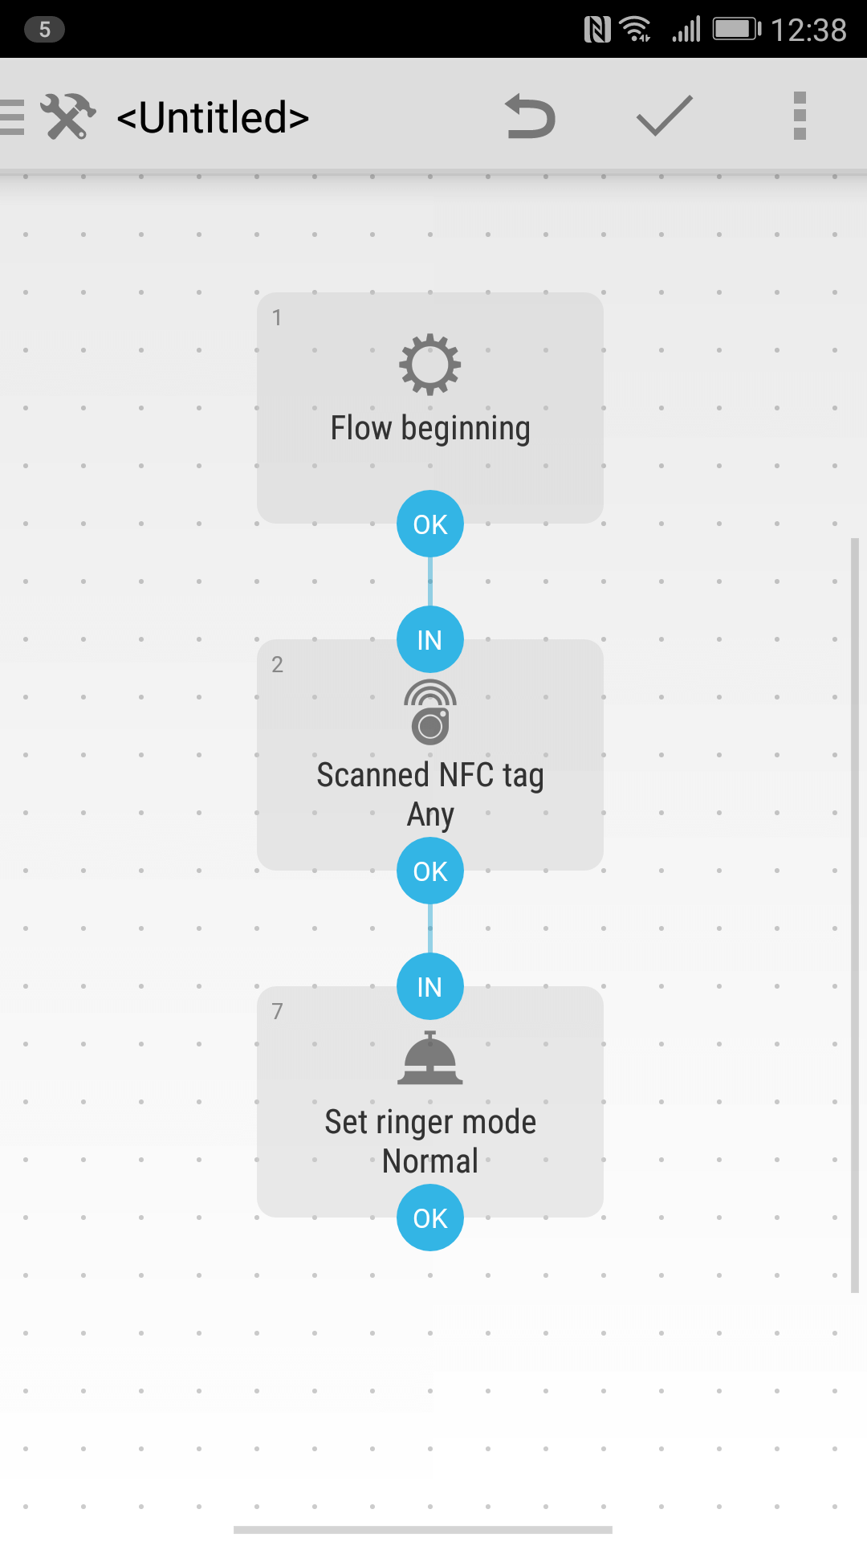The height and width of the screenshot is (1542, 867).
Task: Click the horizontal scrollbar at the bottom
Action: click(x=423, y=1530)
